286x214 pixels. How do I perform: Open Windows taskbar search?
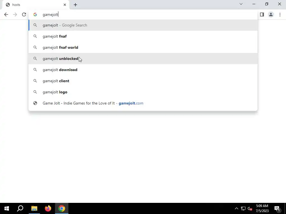(20, 208)
